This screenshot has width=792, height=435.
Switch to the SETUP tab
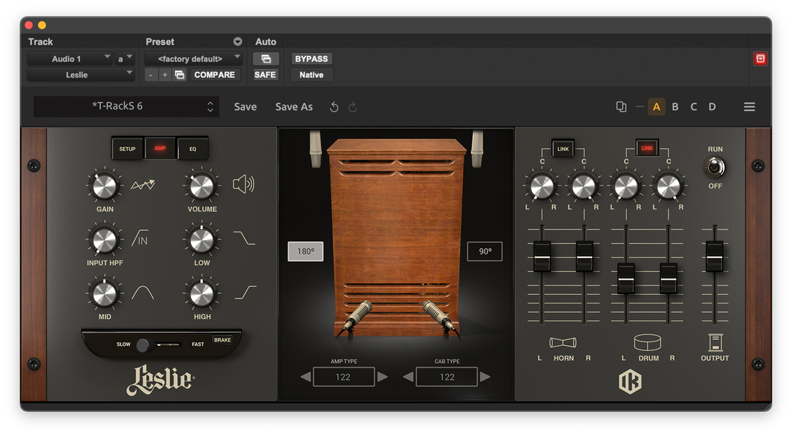(127, 149)
